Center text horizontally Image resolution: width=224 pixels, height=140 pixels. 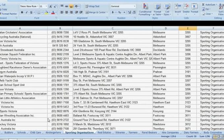click(67, 12)
